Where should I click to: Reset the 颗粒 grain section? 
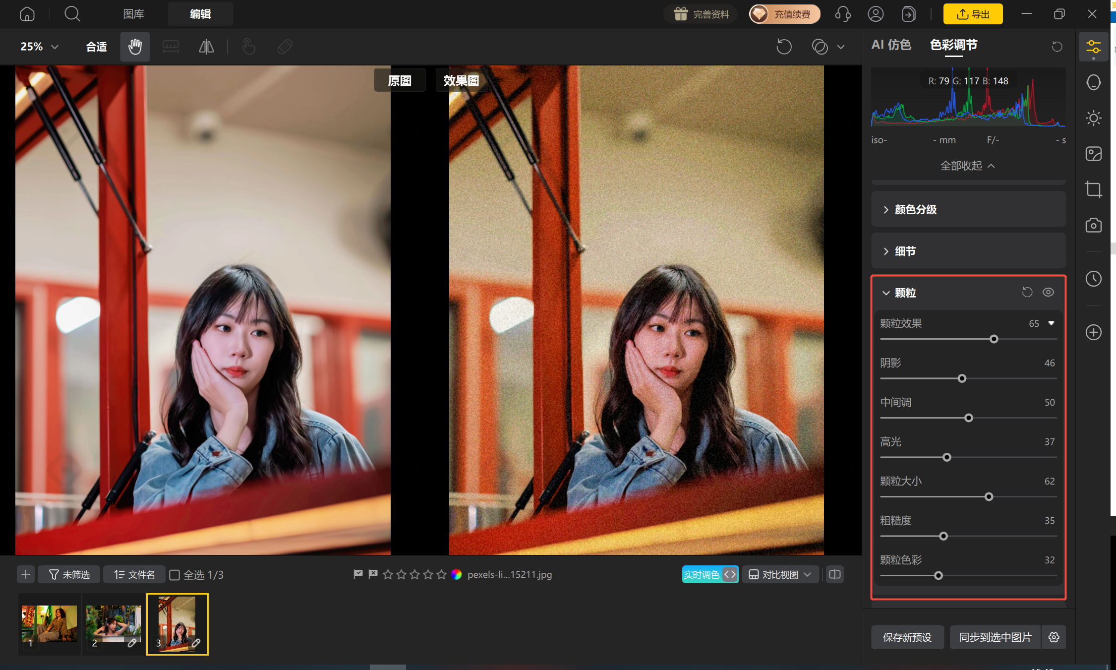tap(1027, 293)
